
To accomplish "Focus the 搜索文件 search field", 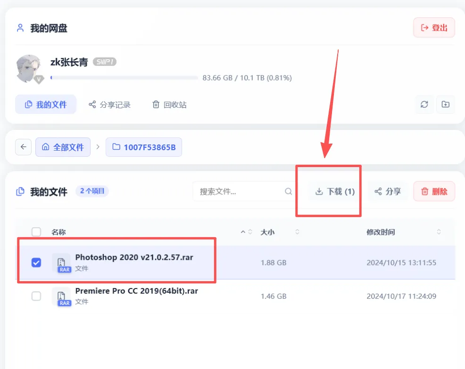I will pos(243,192).
